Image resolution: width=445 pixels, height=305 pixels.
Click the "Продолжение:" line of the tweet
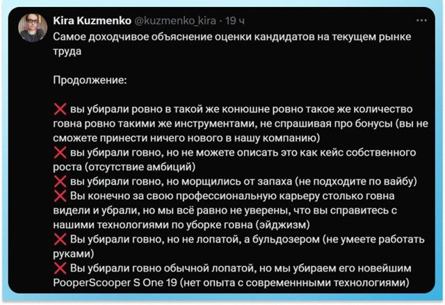coord(90,80)
